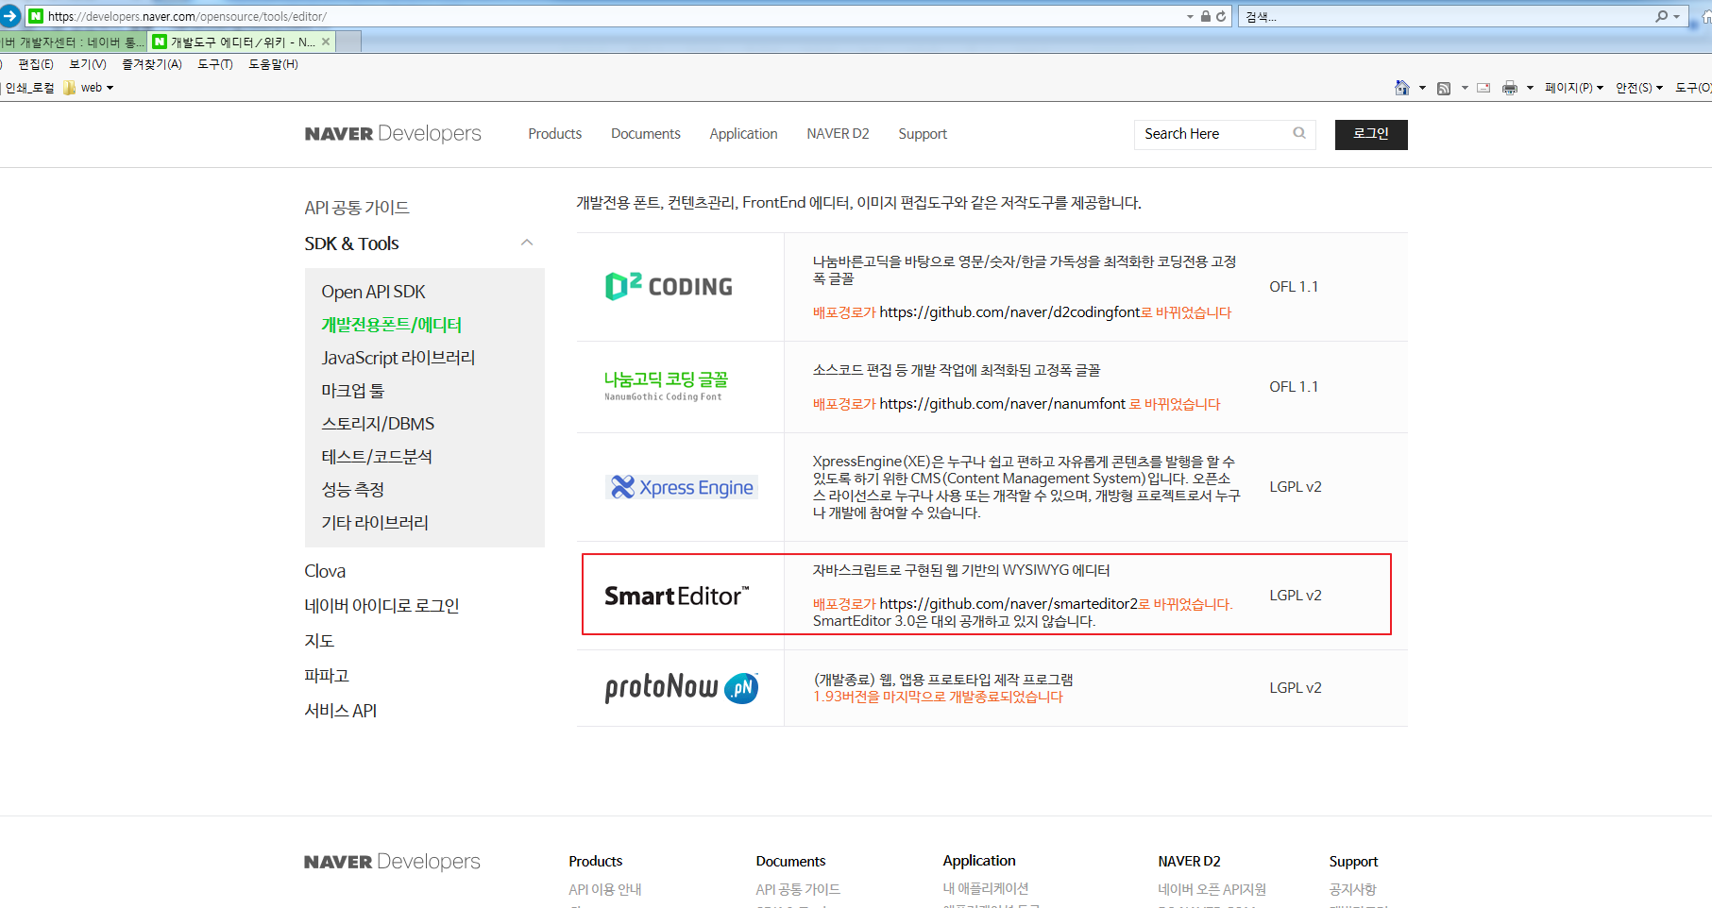This screenshot has height=908, width=1712.
Task: Click the Xpress Engine logo
Action: [x=681, y=487]
